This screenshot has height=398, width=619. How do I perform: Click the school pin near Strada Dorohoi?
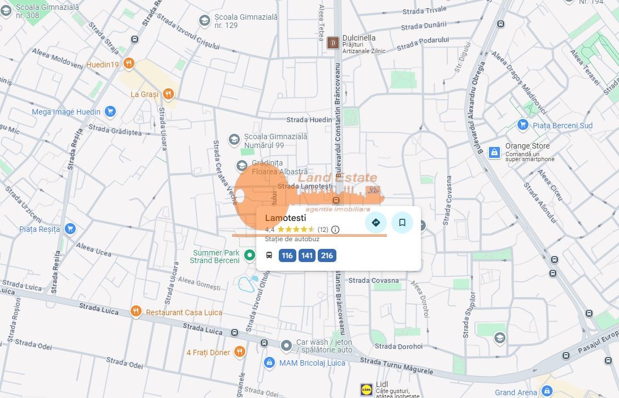pyautogui.click(x=500, y=338)
